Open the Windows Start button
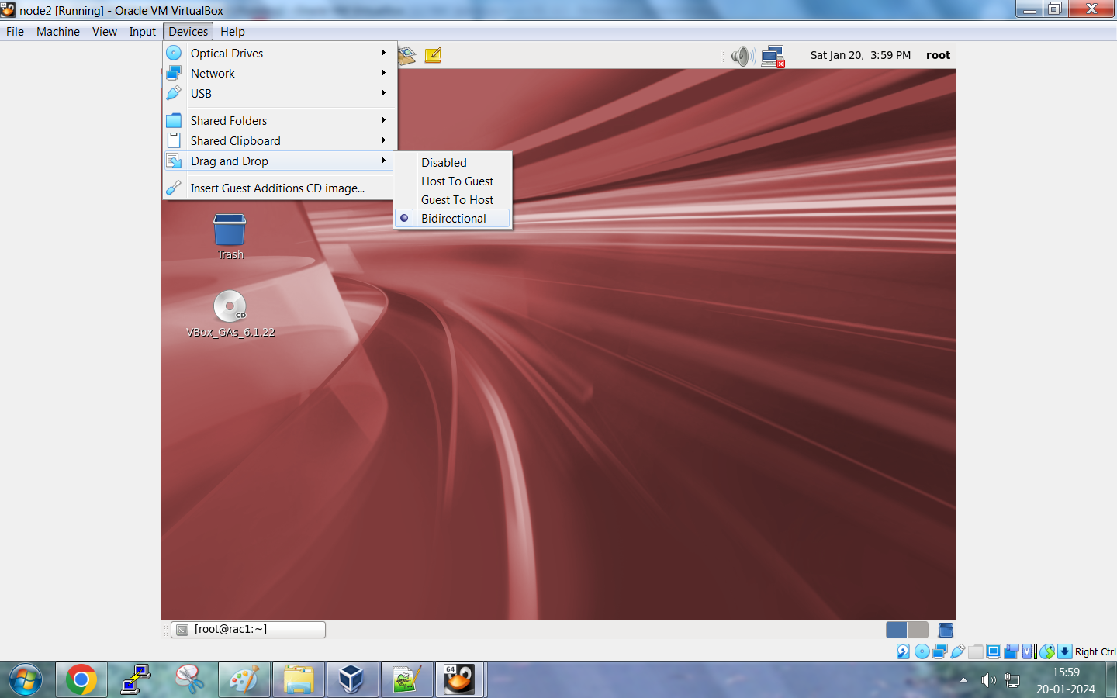1117x698 pixels. point(26,680)
